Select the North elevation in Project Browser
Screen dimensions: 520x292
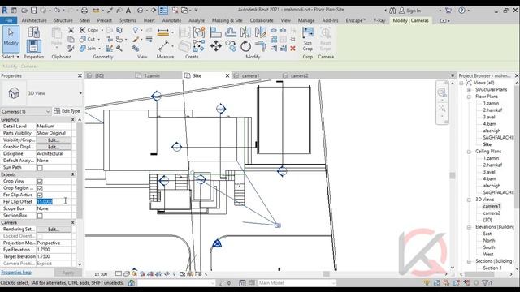pyautogui.click(x=489, y=241)
